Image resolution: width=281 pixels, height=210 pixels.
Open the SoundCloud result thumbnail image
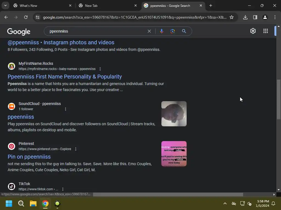coord(174,114)
